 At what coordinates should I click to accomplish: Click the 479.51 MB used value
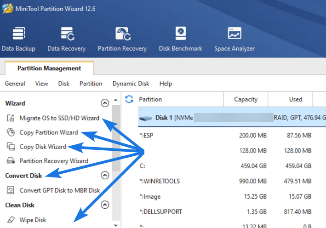click(x=297, y=181)
